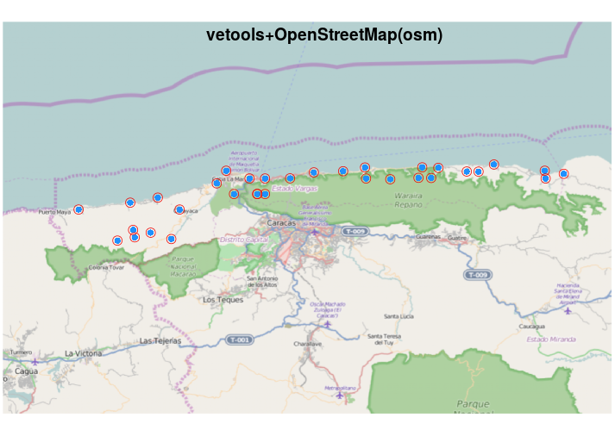This screenshot has width=615, height=436.
Task: Click the vetools+OpenStreetMap(osm) title
Action: coord(324,35)
